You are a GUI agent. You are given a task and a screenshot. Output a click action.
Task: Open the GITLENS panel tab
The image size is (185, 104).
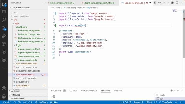[118, 90]
